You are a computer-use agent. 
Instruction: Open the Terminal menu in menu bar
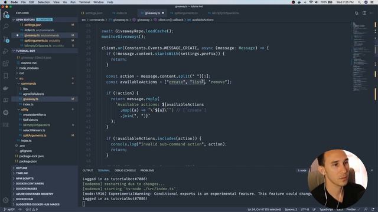click(84, 2)
